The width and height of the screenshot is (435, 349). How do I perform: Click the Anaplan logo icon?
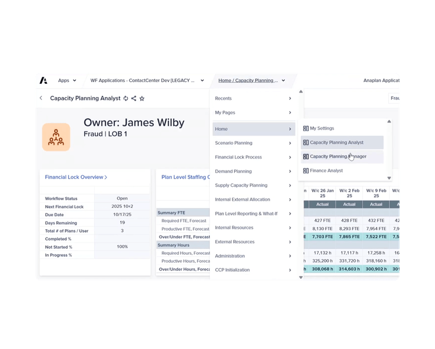coord(43,80)
